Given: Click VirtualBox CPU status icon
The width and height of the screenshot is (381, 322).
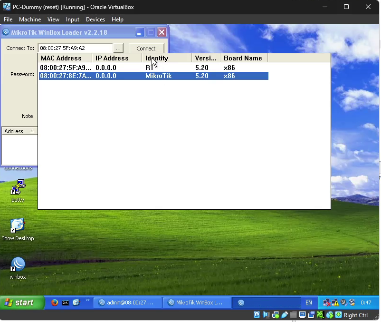Looking at the screenshot, I should [320, 315].
